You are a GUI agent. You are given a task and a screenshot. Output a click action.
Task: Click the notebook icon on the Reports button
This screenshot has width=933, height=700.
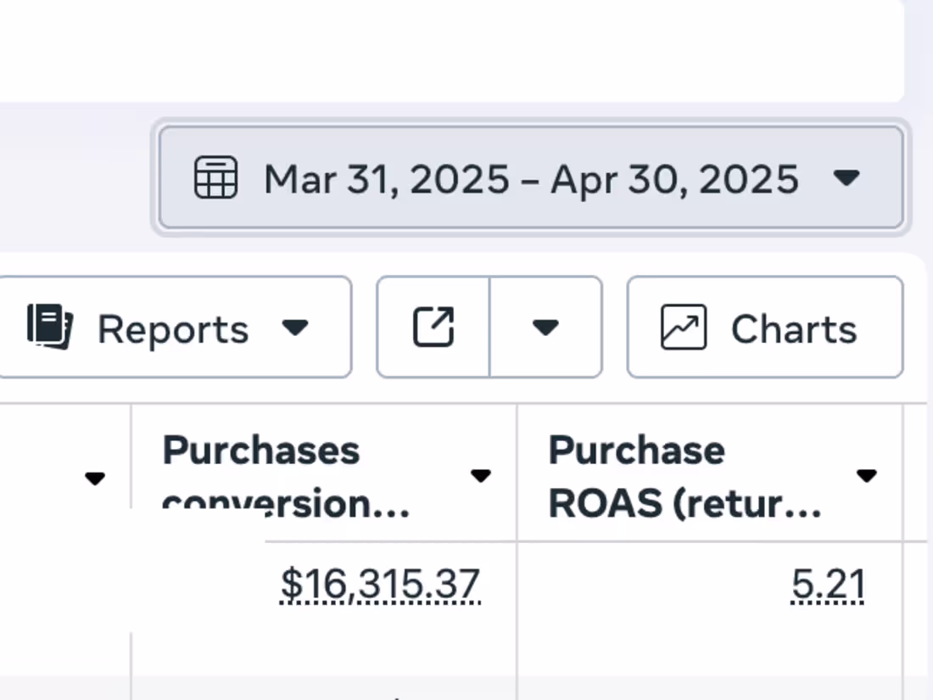point(48,328)
